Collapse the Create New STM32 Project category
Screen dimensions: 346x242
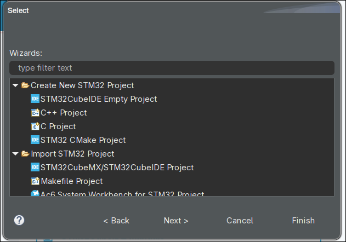click(x=15, y=85)
